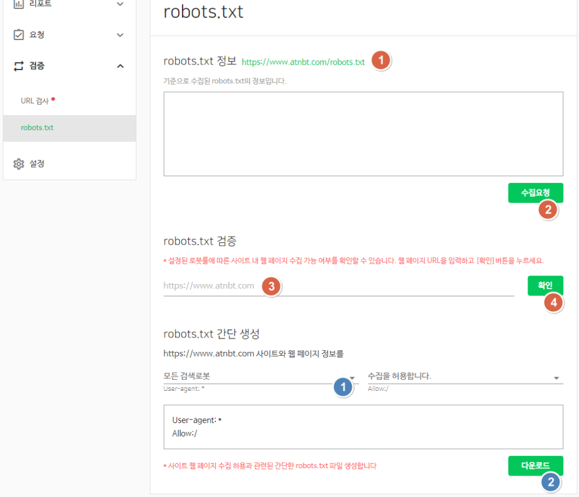Click the User-agent: * caption under dropdown
Image resolution: width=579 pixels, height=497 pixels.
184,389
